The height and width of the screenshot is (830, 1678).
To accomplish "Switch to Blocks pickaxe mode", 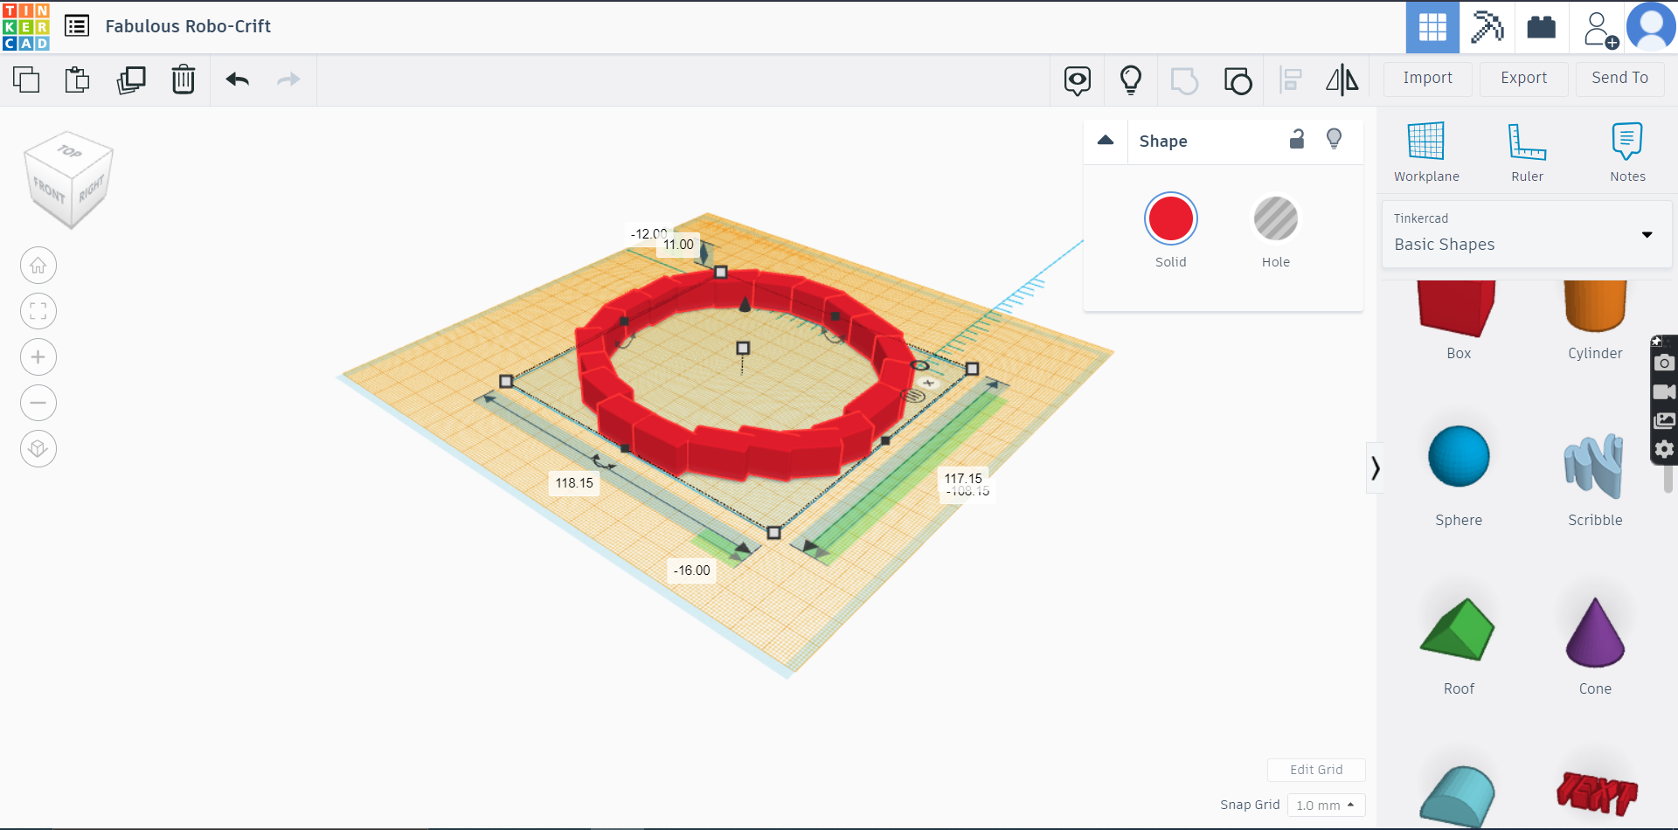I will 1487,27.
